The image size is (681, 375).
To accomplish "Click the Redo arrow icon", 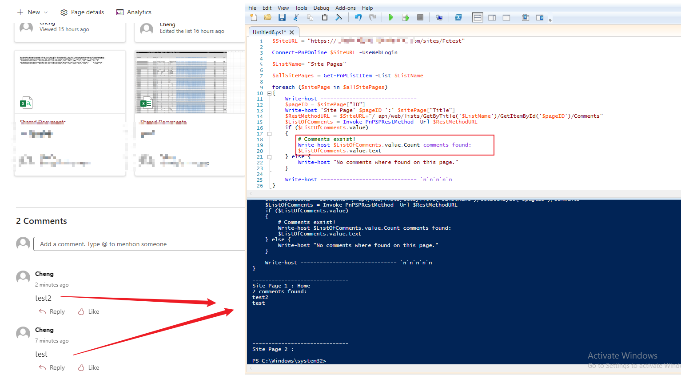I will pyautogui.click(x=372, y=17).
